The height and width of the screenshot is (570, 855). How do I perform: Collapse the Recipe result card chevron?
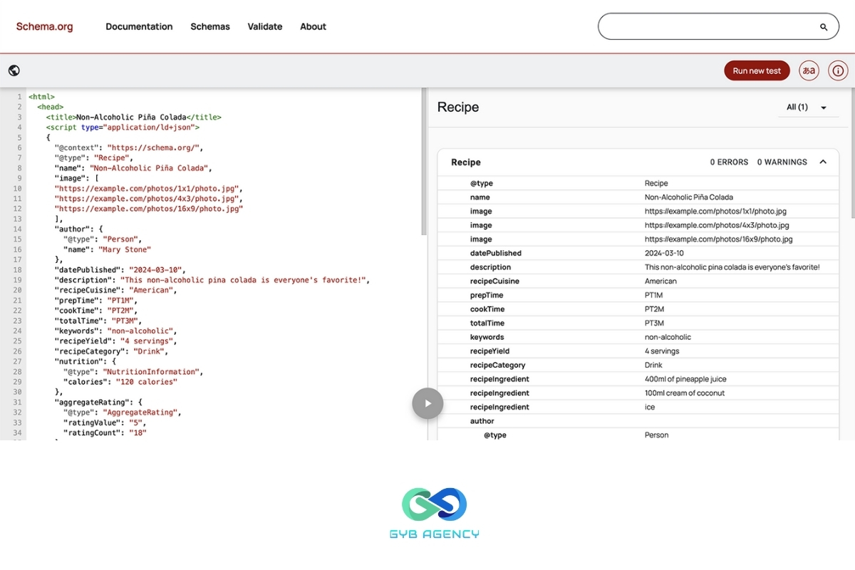pos(823,162)
